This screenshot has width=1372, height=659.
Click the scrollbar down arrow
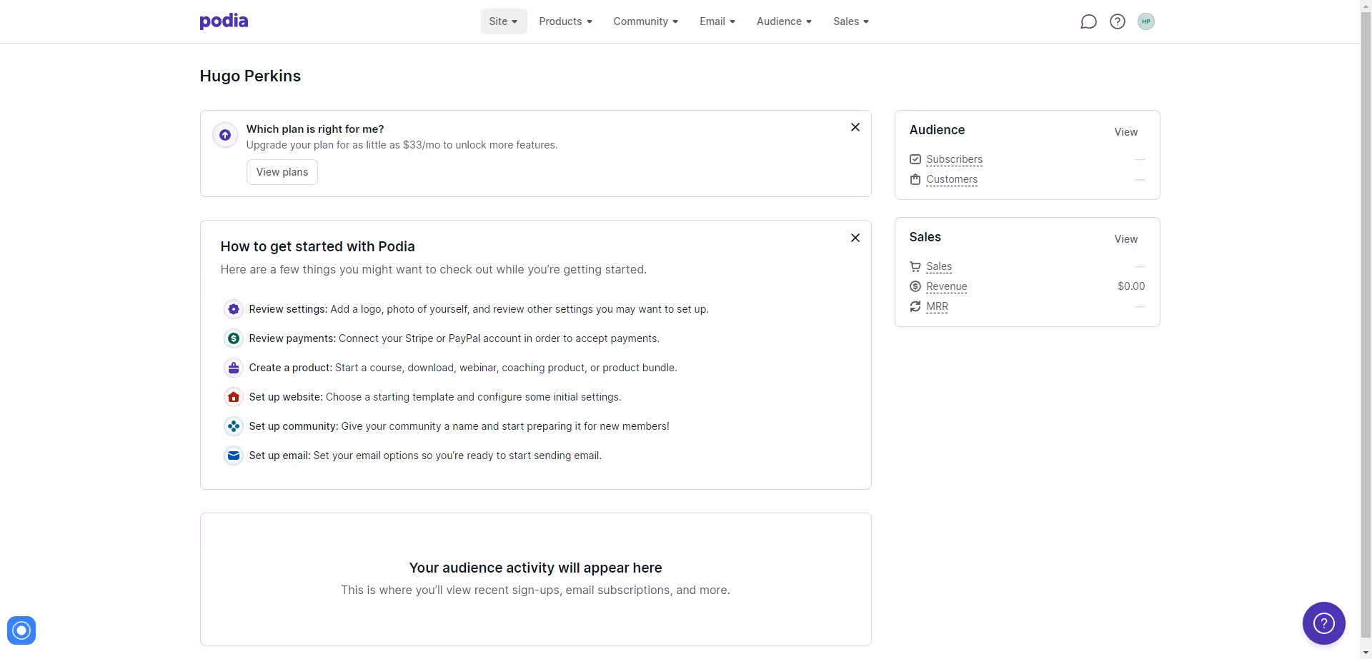point(1366,653)
